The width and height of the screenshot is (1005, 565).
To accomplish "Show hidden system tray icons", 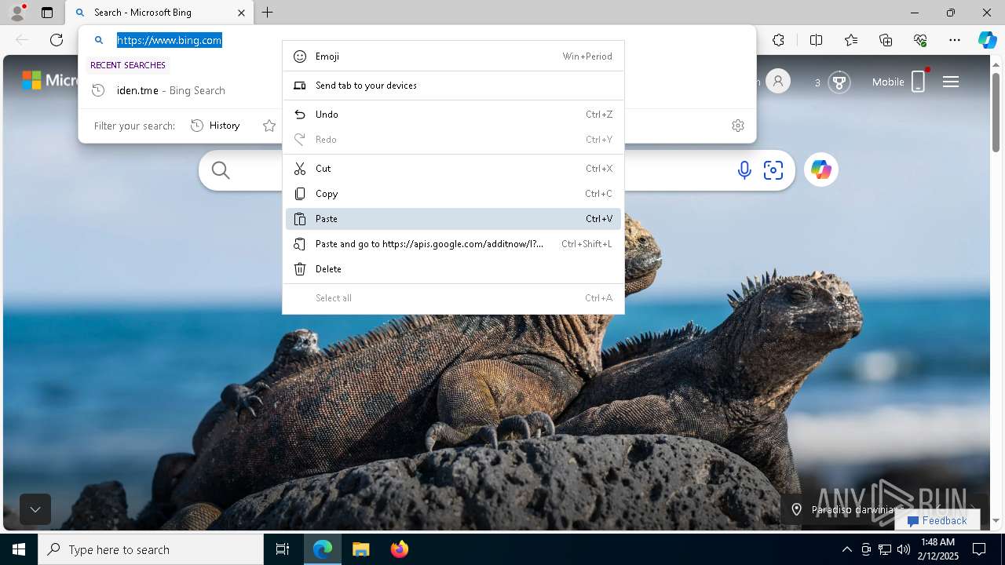I will click(846, 549).
